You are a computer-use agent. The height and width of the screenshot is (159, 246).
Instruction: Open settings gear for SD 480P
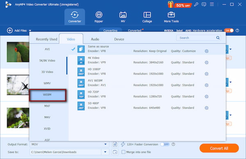(x=207, y=108)
